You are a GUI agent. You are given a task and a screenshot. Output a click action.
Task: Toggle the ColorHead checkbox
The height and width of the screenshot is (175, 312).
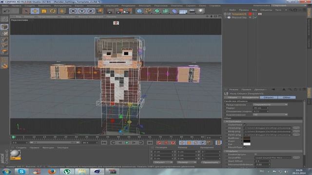click(x=245, y=125)
